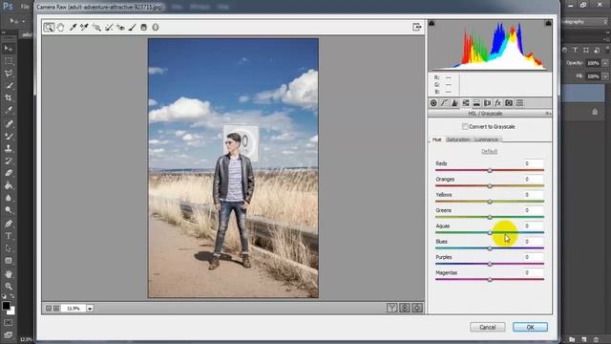The height and width of the screenshot is (344, 611).
Task: Switch to the Hue tab
Action: click(437, 140)
